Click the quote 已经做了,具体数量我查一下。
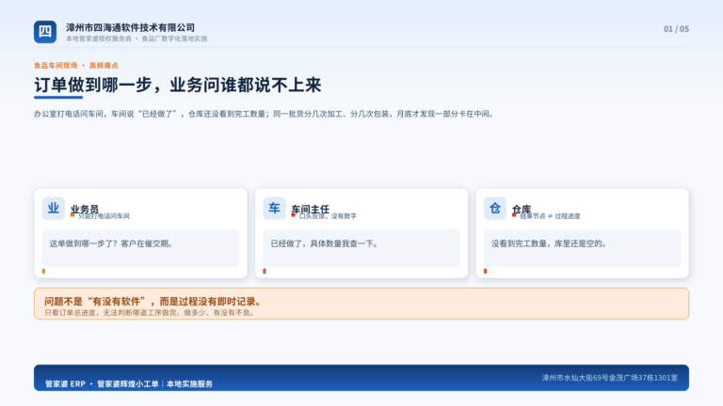The image size is (723, 406). pyautogui.click(x=325, y=243)
